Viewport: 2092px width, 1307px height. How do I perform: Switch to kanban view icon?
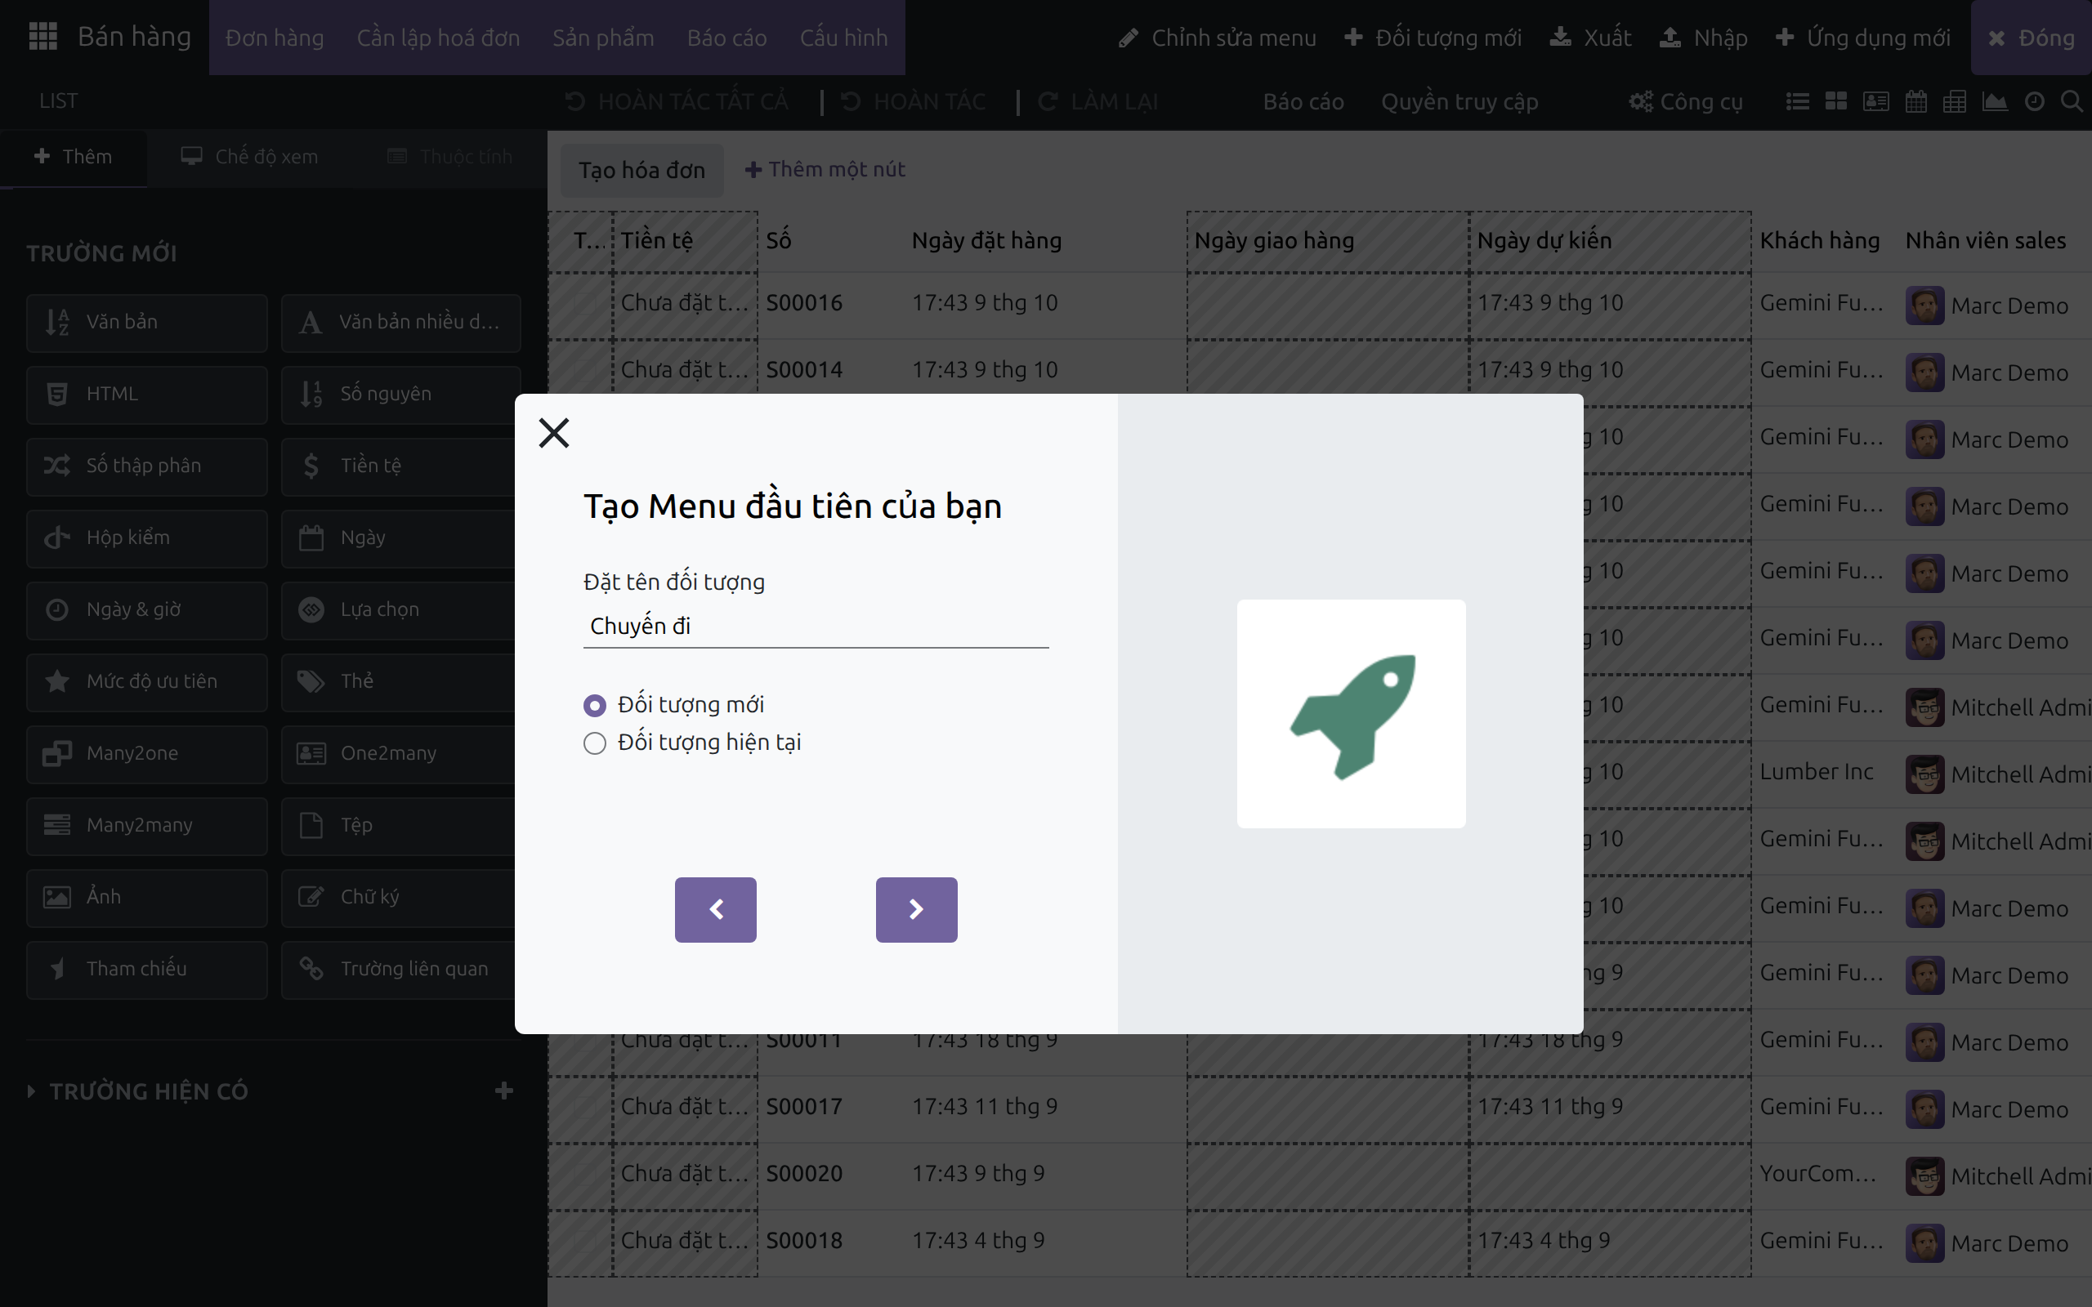(x=1836, y=101)
